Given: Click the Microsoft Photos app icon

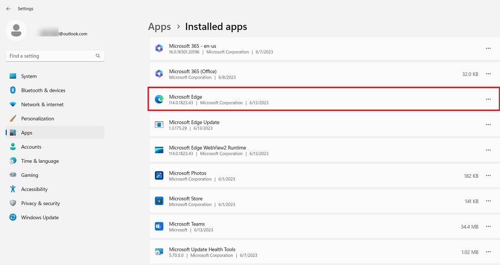Looking at the screenshot, I should [159, 175].
